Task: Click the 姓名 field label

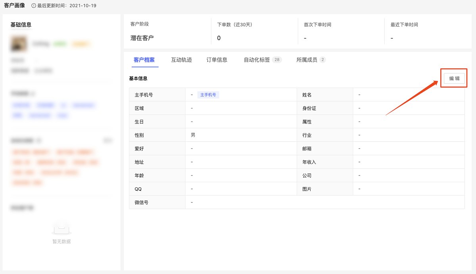Action: pos(307,95)
